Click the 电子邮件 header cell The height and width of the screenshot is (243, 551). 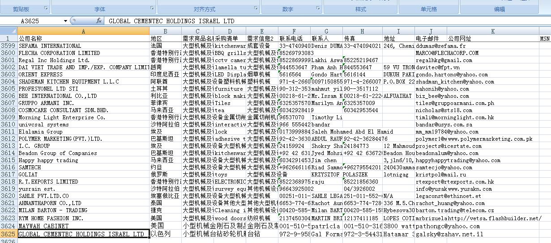[431, 38]
